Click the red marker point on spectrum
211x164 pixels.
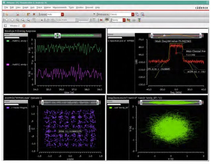click(176, 53)
